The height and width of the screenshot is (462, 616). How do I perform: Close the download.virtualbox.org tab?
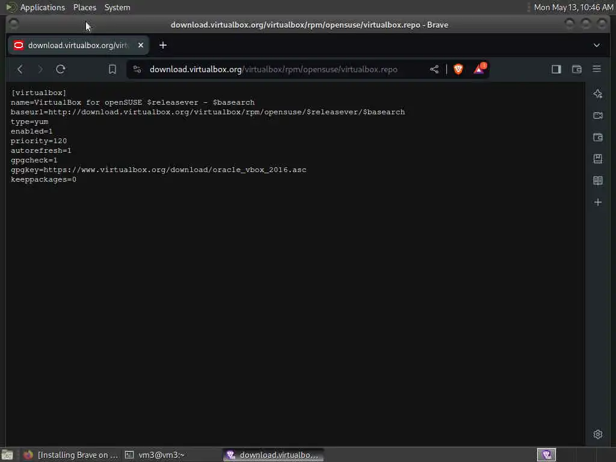pos(141,45)
